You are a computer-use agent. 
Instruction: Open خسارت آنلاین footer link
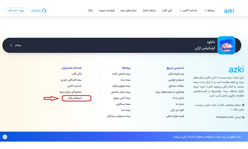pyautogui.click(x=74, y=86)
